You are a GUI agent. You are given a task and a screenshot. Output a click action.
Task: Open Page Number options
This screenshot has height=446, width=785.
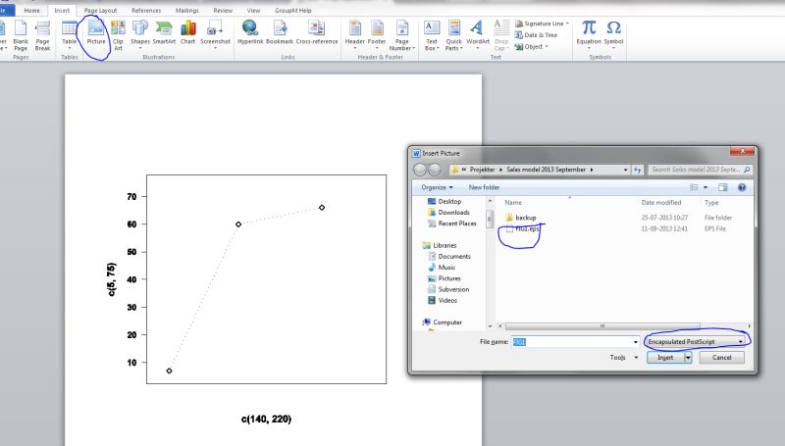pyautogui.click(x=402, y=35)
